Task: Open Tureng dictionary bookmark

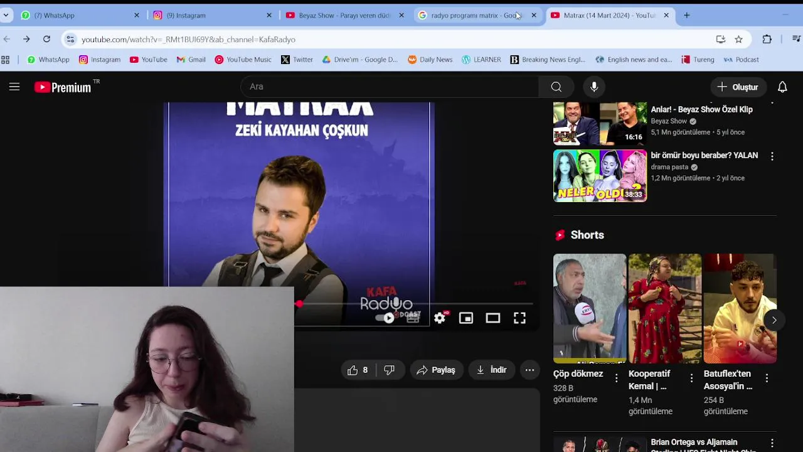Action: [698, 60]
